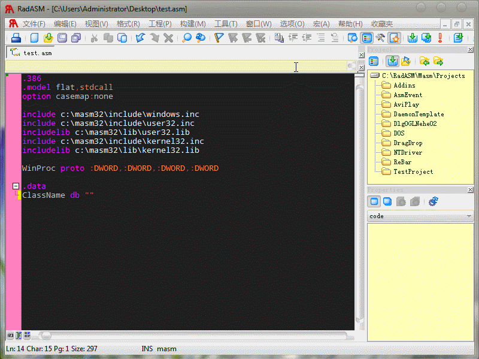
Task: Click the Save All stacked-disks icon
Action: (76, 38)
